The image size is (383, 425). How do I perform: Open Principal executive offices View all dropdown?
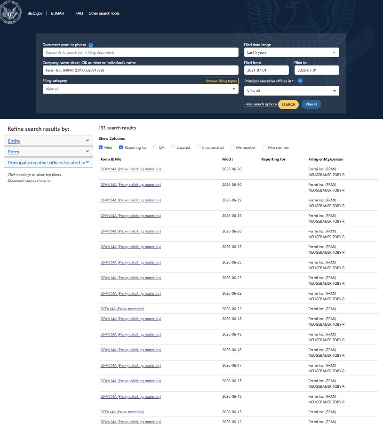click(x=291, y=91)
